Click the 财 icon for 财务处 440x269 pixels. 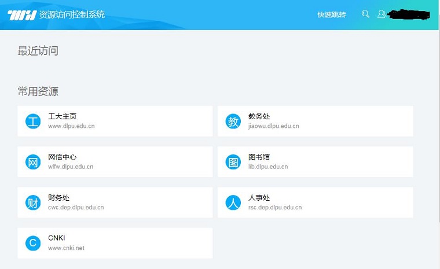tap(33, 202)
